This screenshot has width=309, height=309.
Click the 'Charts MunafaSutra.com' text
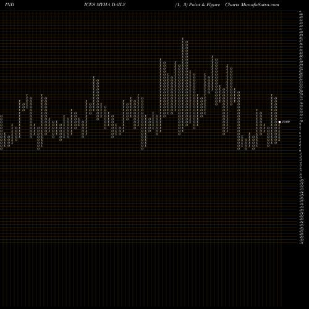tap(252, 5)
